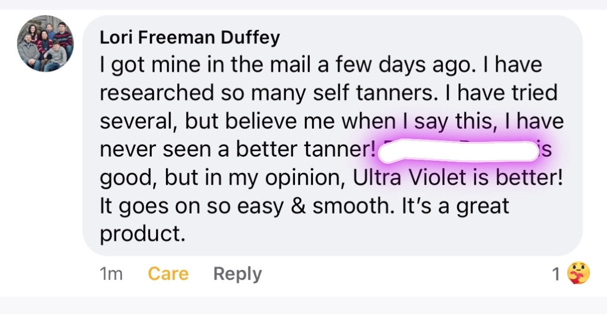Click the word "product." ending the comment
The width and height of the screenshot is (607, 314).
142,234
